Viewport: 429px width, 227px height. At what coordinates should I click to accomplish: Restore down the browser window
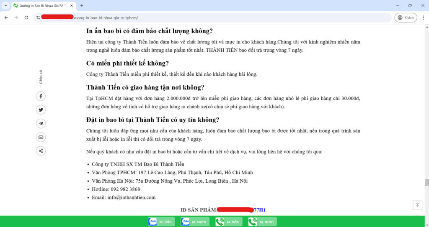(410, 5)
